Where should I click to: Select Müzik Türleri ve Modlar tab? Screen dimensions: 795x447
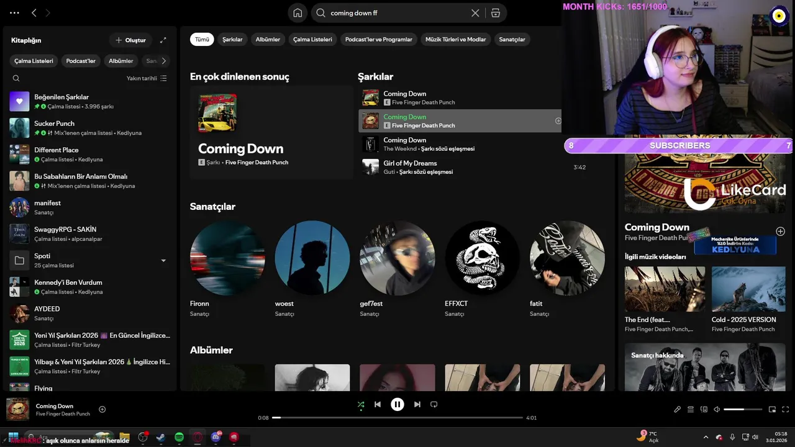[x=455, y=39]
